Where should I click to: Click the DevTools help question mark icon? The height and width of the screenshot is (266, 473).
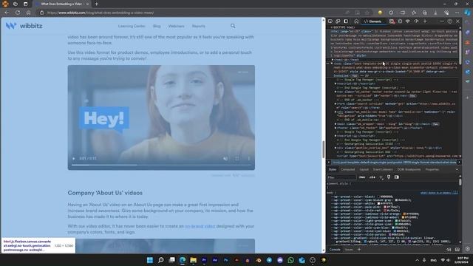click(x=450, y=21)
